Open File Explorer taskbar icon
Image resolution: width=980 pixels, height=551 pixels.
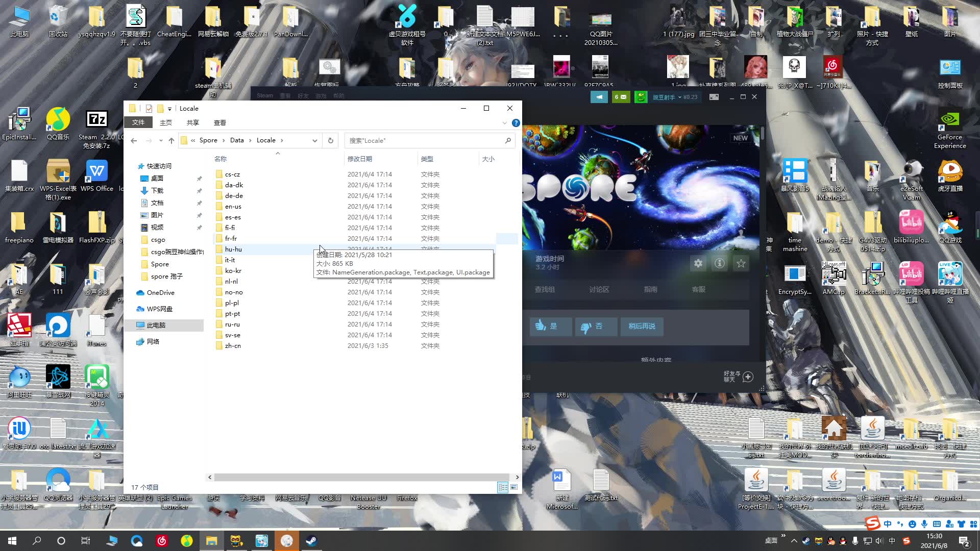pos(211,541)
